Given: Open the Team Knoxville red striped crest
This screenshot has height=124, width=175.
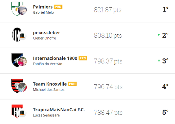Looking at the screenshot, I should [x=16, y=86].
